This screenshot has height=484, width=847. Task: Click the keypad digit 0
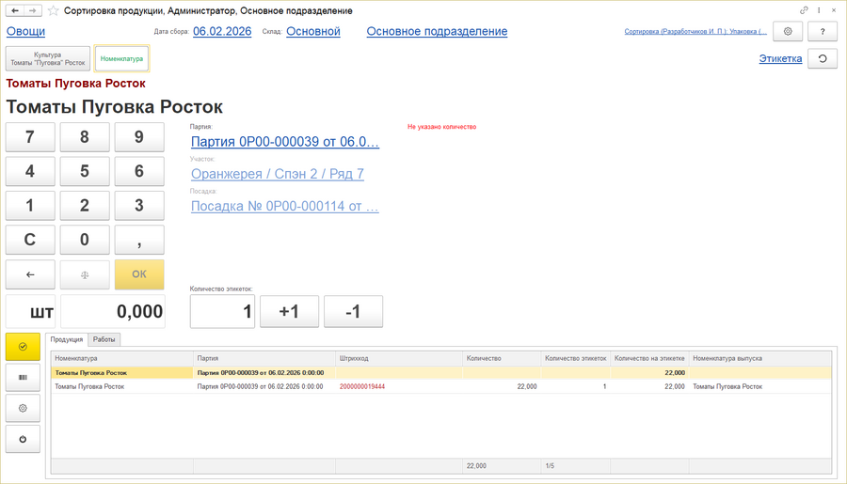[85, 240]
